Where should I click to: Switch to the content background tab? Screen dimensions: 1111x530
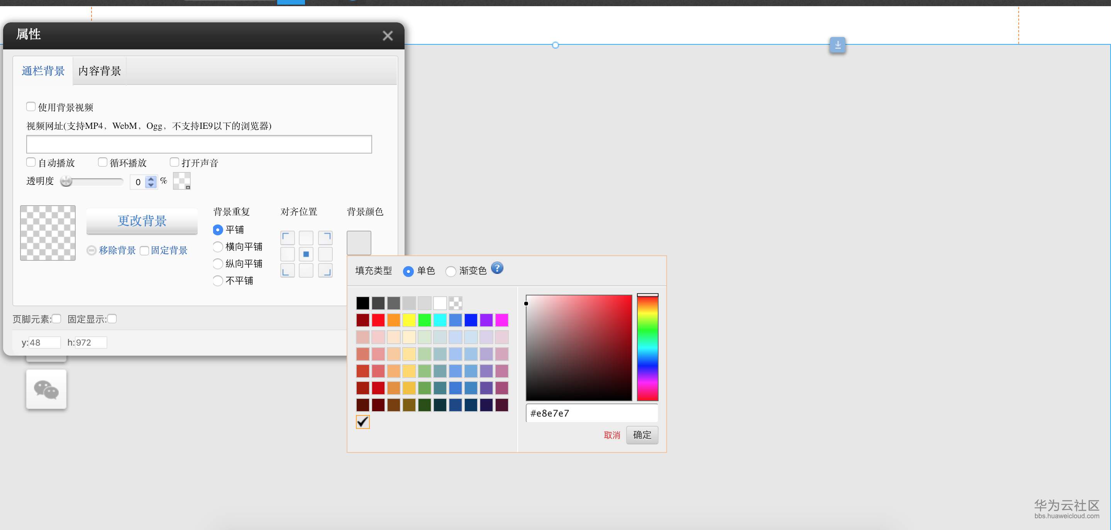99,71
